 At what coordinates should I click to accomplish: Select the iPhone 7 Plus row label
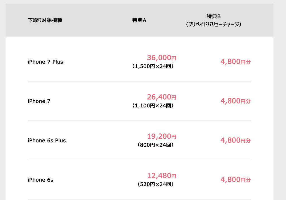tap(45, 62)
